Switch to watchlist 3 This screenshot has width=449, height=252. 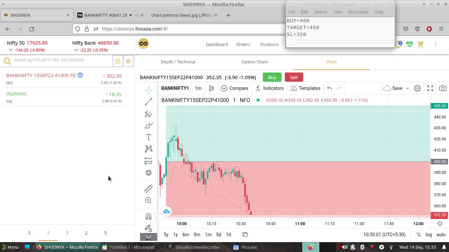(29, 233)
